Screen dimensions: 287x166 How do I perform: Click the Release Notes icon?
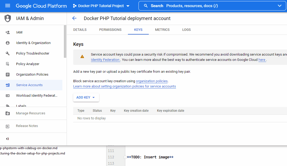pos(8,126)
